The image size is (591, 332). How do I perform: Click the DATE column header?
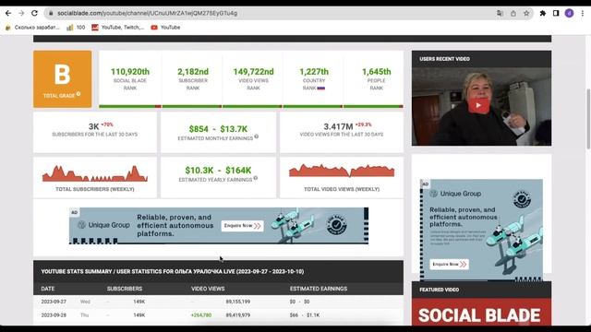coord(48,289)
